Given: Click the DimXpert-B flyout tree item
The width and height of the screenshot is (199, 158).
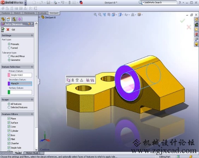Looking at the screenshot, I should (49, 17).
